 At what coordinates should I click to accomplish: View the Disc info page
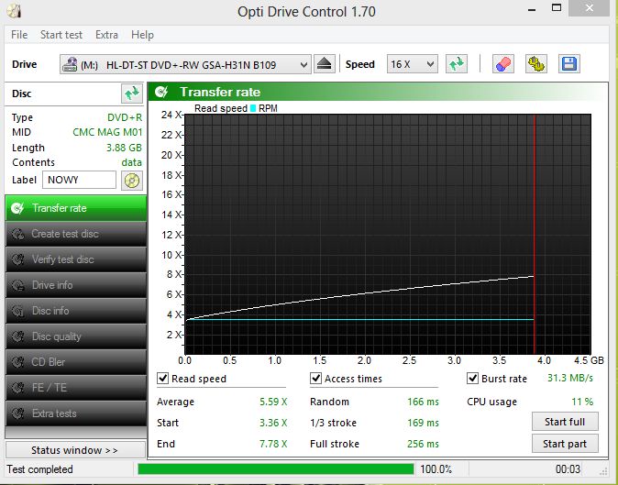tap(76, 311)
